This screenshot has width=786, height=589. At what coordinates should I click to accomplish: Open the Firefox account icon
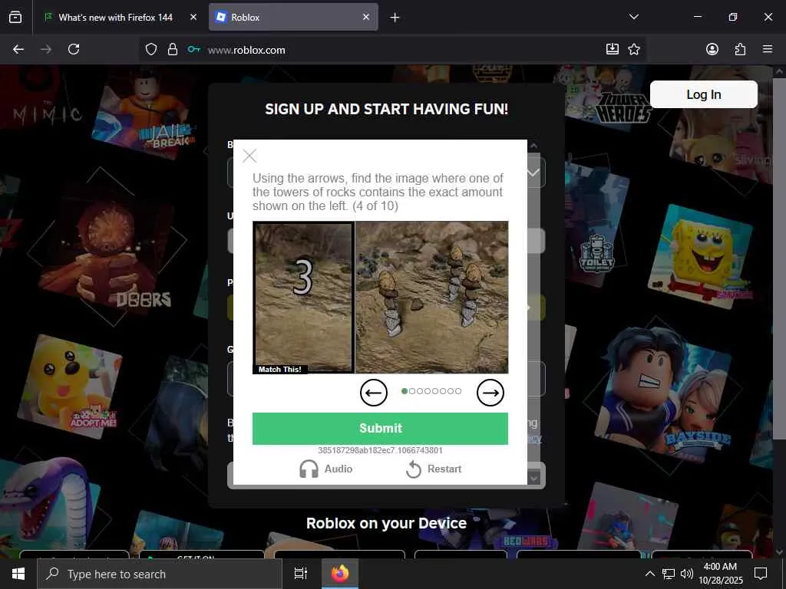(712, 49)
